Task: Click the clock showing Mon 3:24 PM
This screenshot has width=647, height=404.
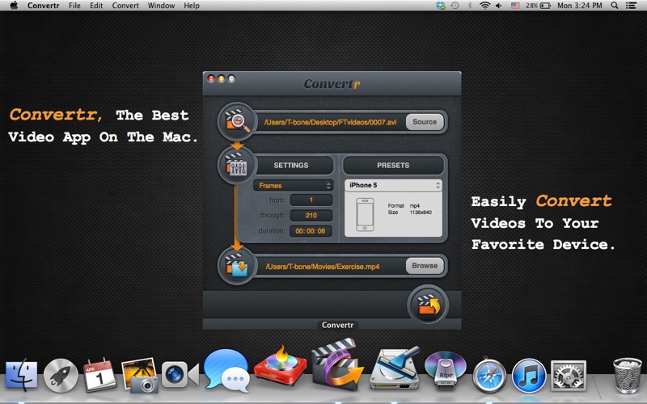Action: tap(579, 6)
